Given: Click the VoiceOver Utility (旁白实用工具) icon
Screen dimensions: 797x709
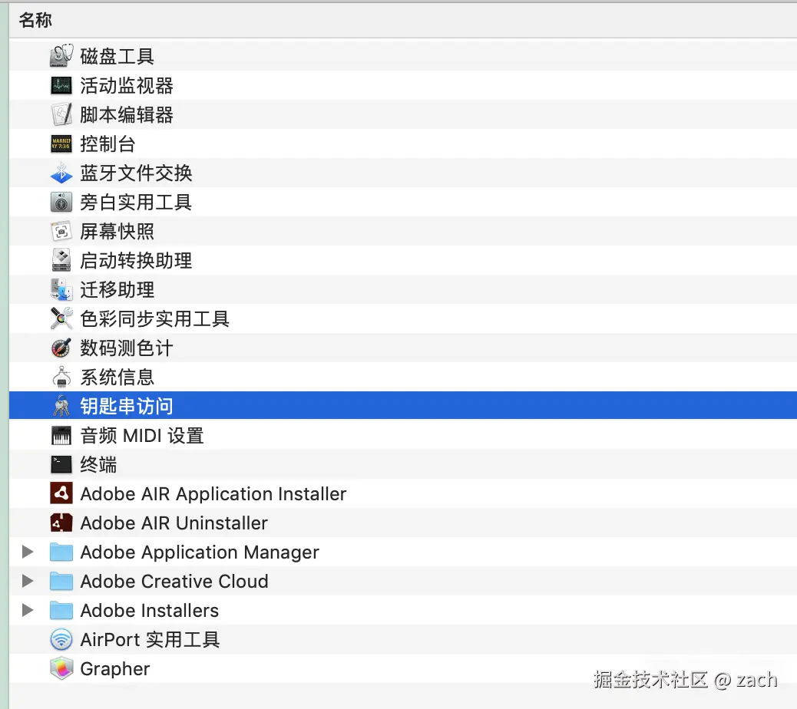Looking at the screenshot, I should [61, 203].
